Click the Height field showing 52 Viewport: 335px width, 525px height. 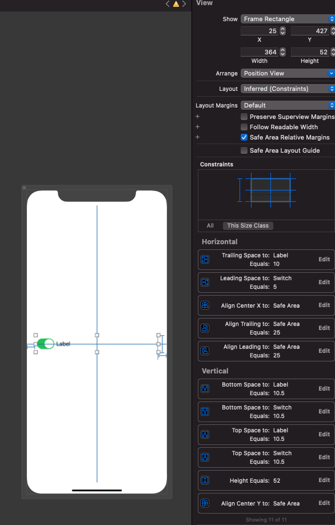pyautogui.click(x=310, y=52)
